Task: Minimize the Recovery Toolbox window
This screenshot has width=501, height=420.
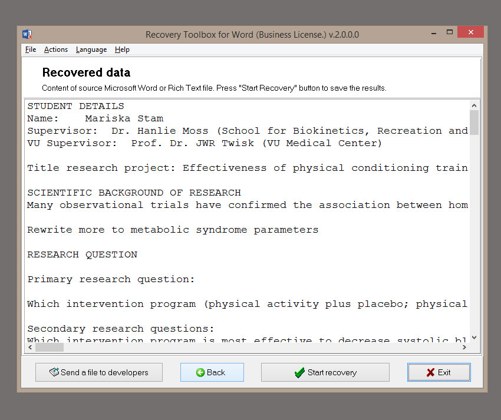Action: point(434,32)
